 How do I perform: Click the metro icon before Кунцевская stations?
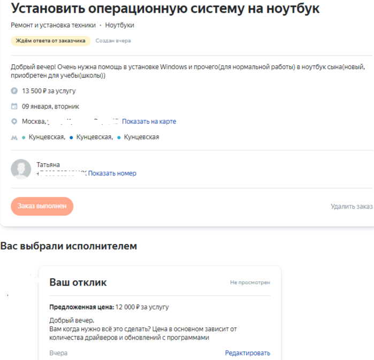(14, 137)
